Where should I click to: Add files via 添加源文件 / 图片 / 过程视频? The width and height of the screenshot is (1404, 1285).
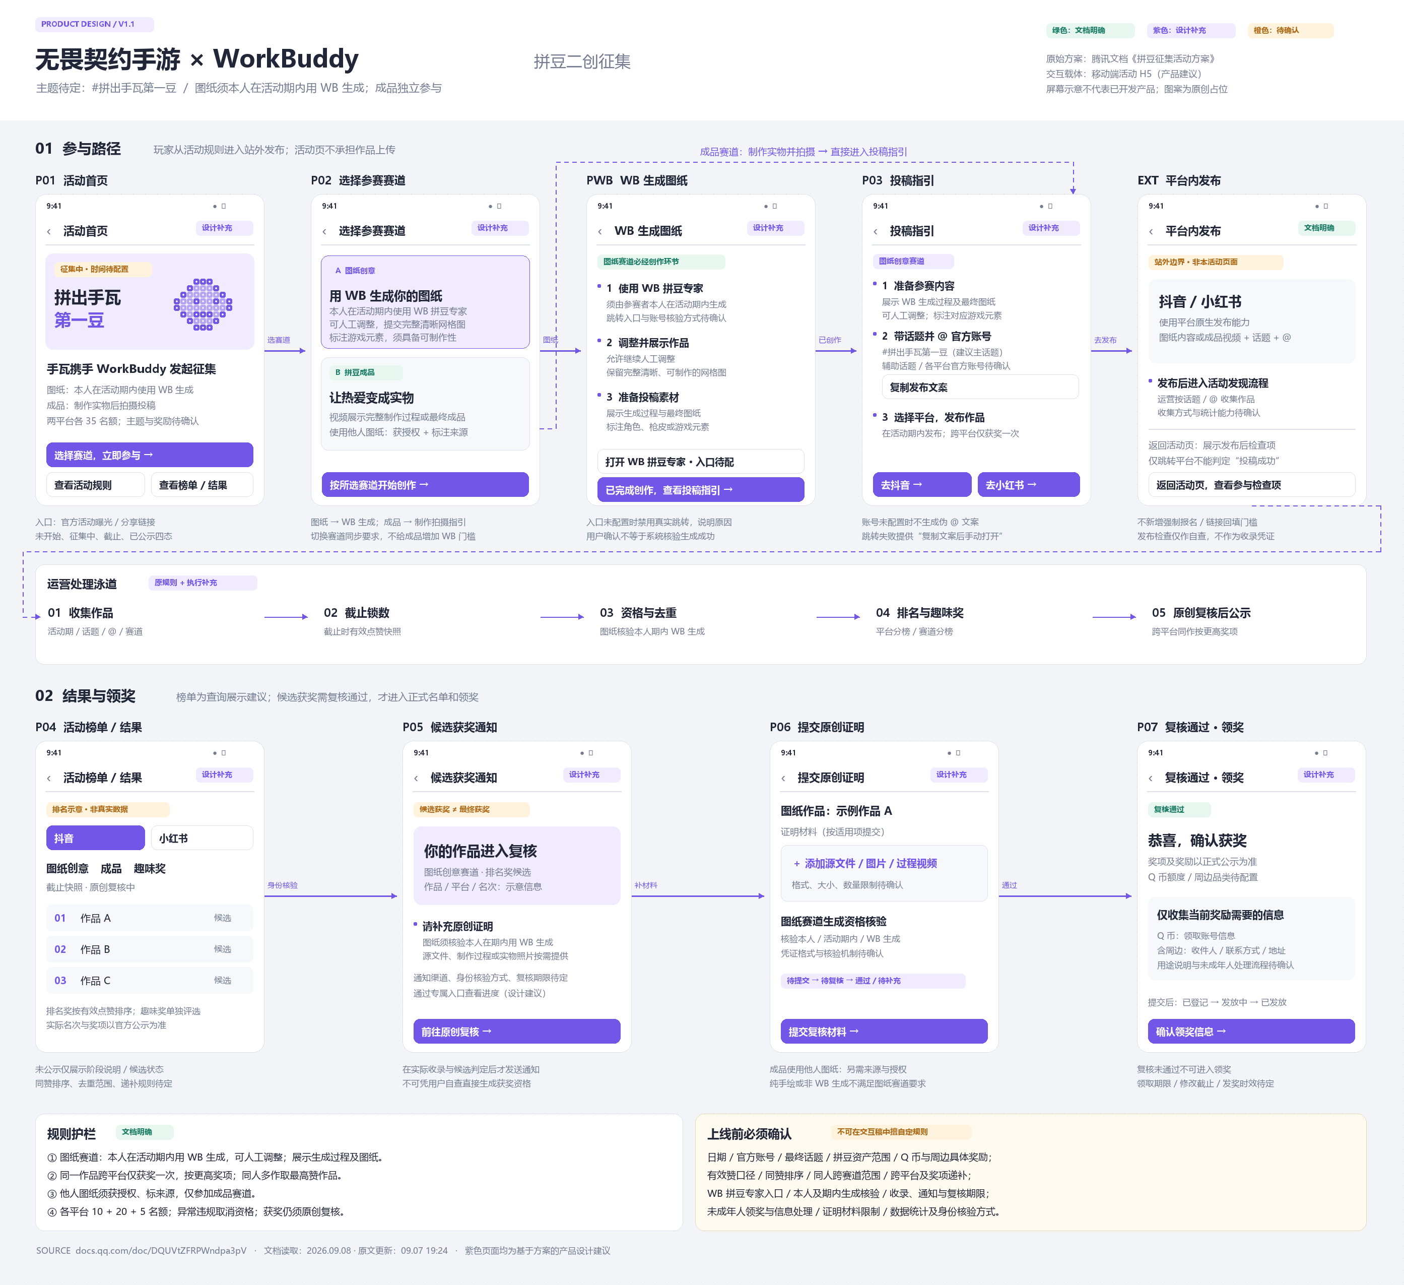[884, 873]
